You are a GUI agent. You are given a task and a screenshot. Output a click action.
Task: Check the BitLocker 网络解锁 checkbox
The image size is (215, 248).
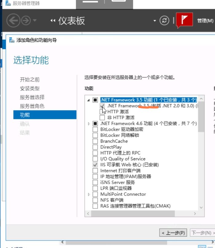point(95,135)
